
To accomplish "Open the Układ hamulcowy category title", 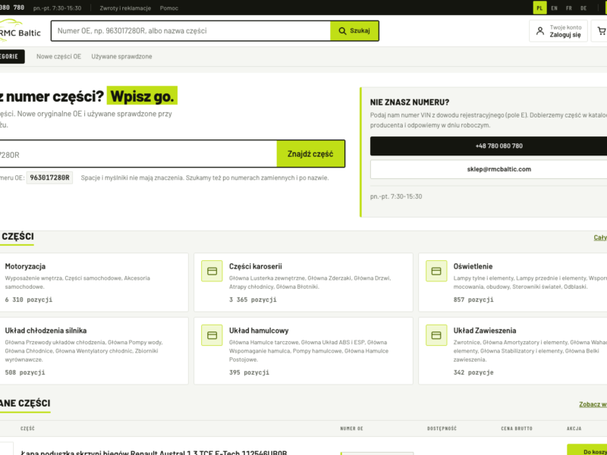I will tap(259, 331).
